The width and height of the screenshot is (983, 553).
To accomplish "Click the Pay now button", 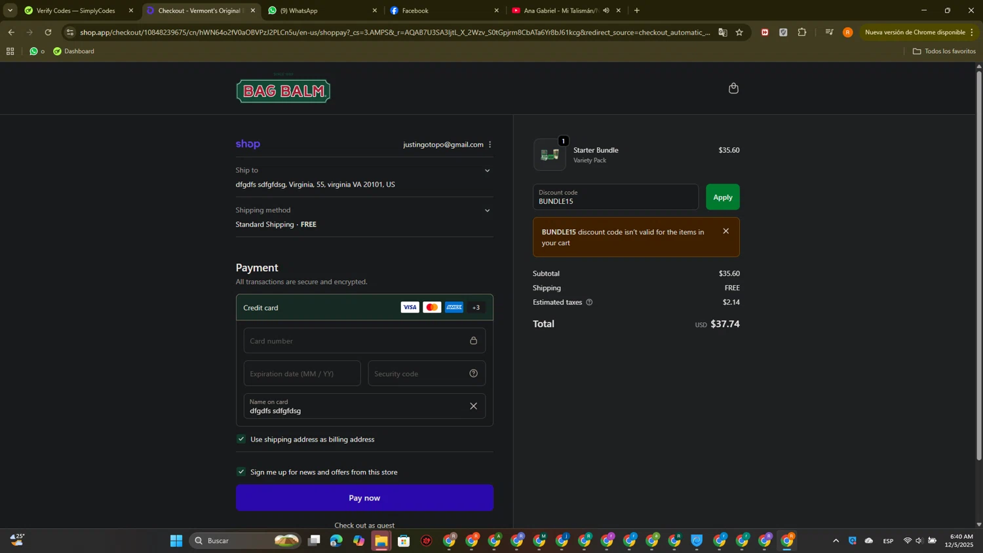I will tap(364, 498).
